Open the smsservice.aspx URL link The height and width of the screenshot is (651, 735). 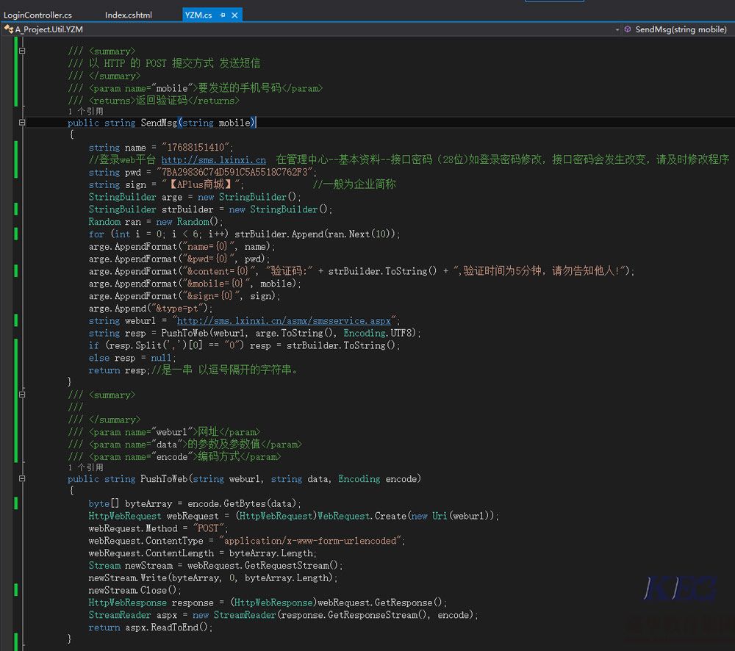pyautogui.click(x=284, y=321)
